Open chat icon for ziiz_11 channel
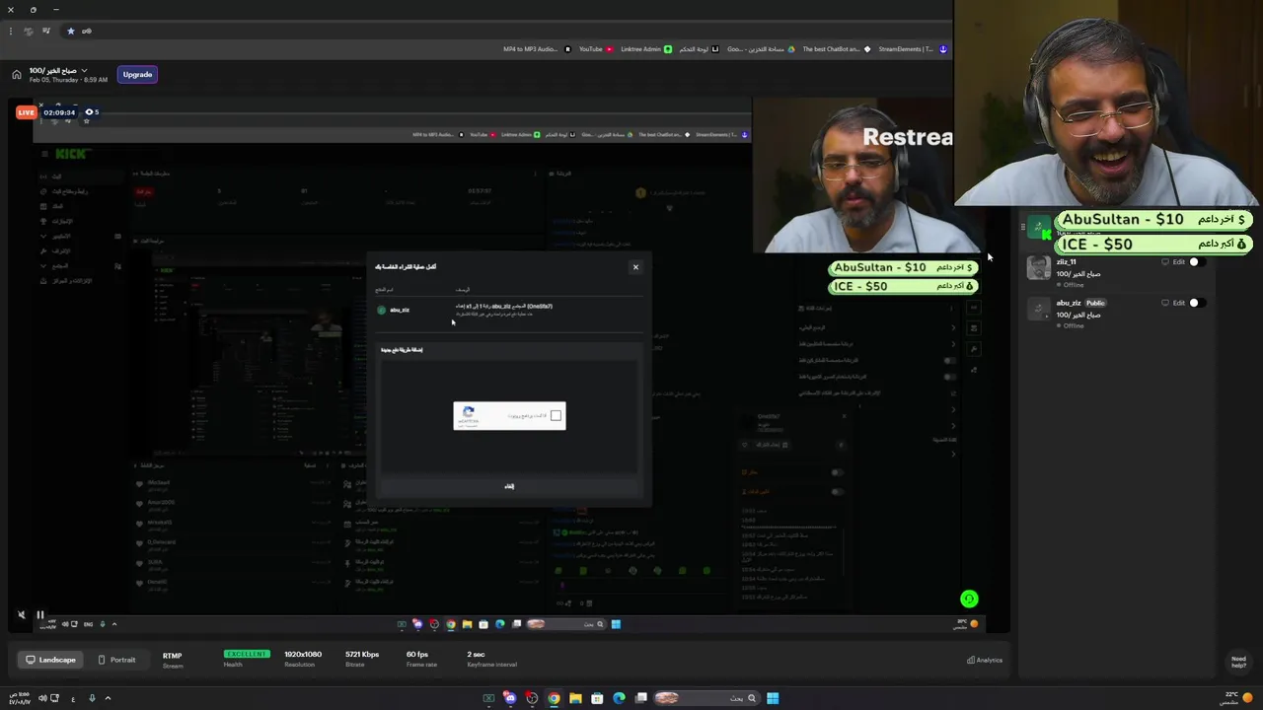This screenshot has height=710, width=1263. pyautogui.click(x=1165, y=262)
